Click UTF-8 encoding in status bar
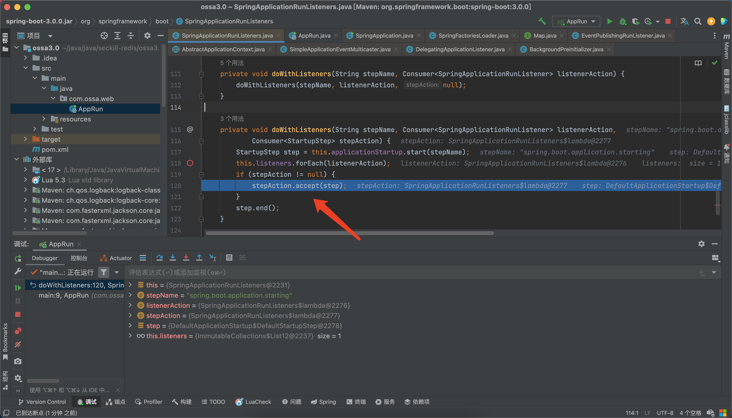This screenshot has height=418, width=732. coord(665,413)
